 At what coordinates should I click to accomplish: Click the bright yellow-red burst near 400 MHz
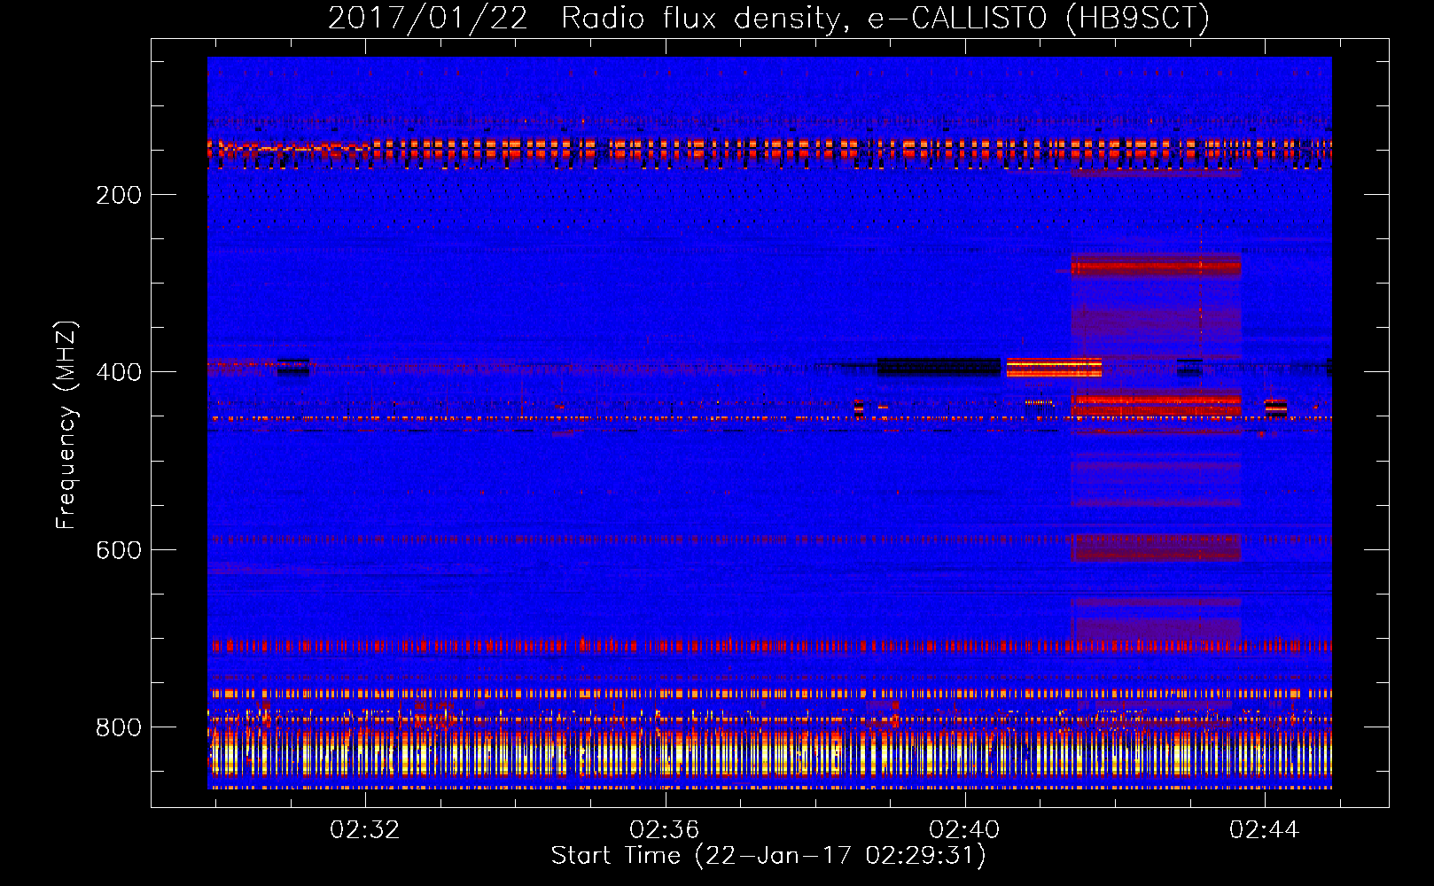[x=1054, y=367]
